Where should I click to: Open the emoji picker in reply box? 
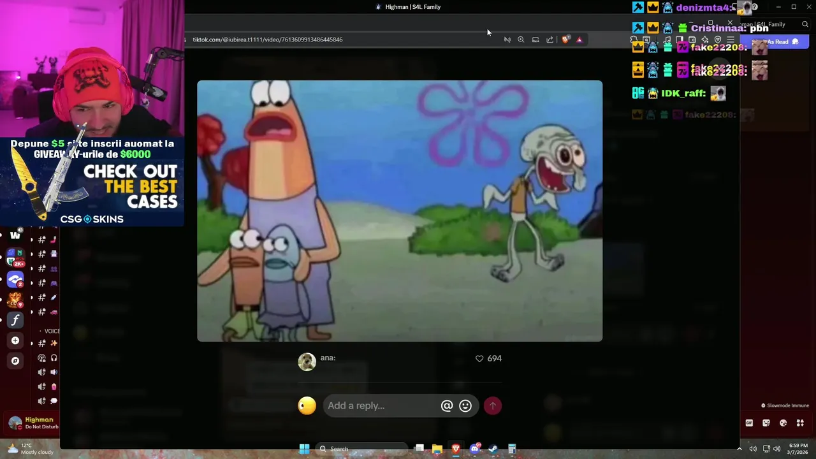click(x=465, y=405)
